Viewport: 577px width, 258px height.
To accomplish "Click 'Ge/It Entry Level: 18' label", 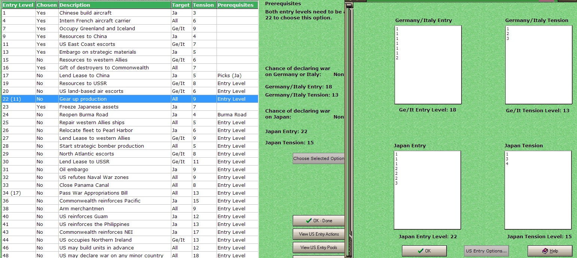I will tap(427, 110).
